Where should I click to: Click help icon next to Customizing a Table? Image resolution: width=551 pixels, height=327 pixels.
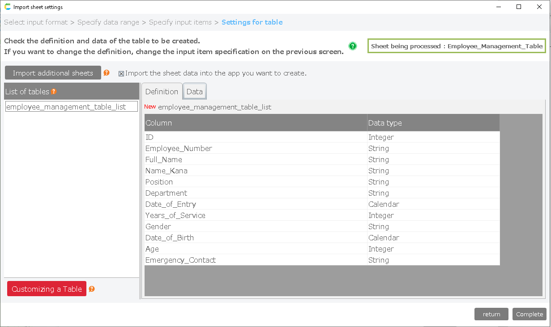[x=92, y=289]
